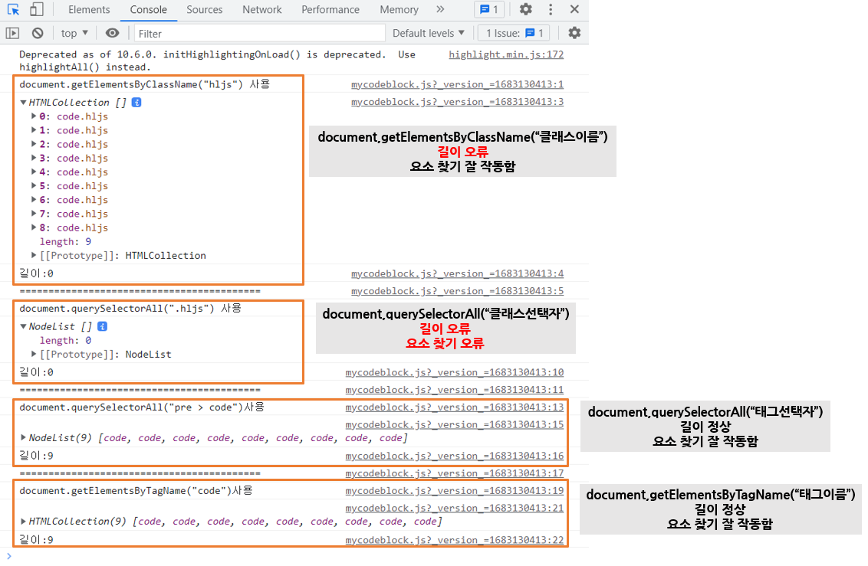
Task: Open the 1 Issue button
Action: click(x=514, y=33)
